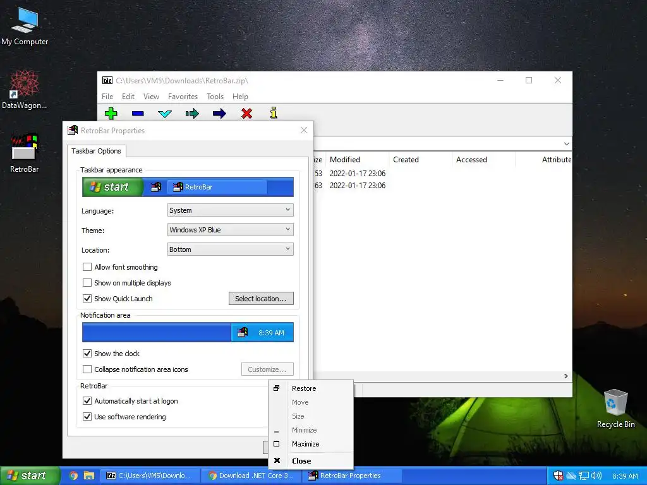This screenshot has width=647, height=485.
Task: Click the cloud tray icon with a slash
Action: [571, 476]
